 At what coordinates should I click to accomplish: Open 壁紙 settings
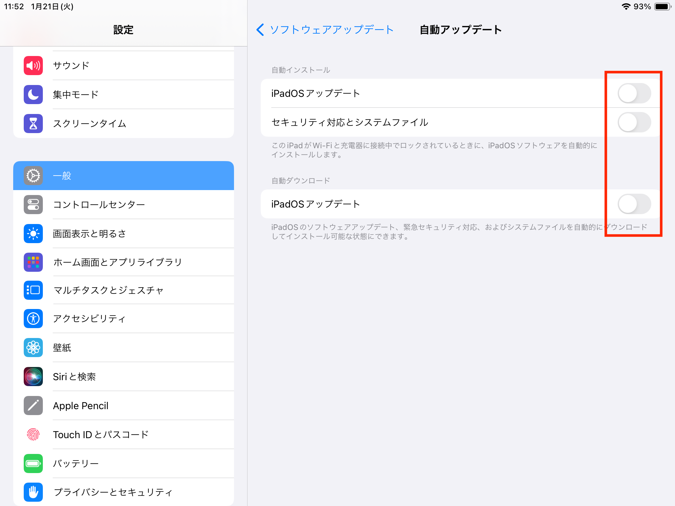[x=124, y=348]
